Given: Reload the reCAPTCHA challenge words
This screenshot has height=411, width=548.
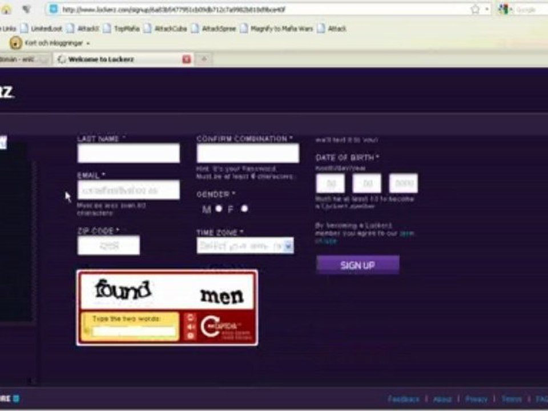Looking at the screenshot, I should coord(191,318).
